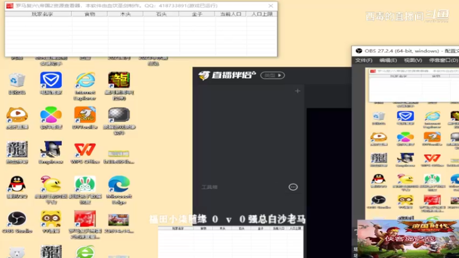Viewport: 459px width, 258px height.
Task: Open the 文件(F) menu in OBS
Action: (x=364, y=60)
